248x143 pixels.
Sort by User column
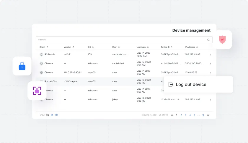[119, 47]
